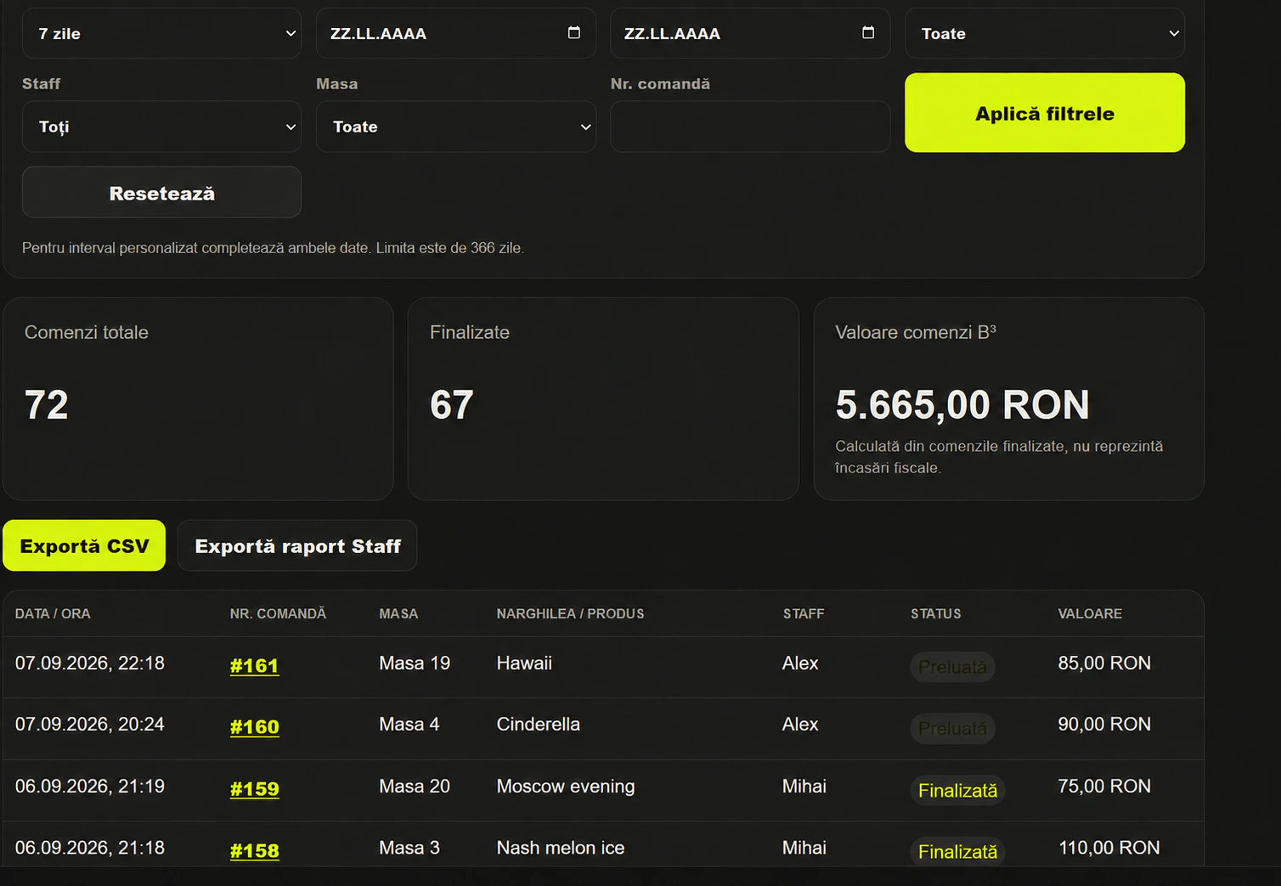The height and width of the screenshot is (886, 1281).
Task: Click 'Finalizată' status badge of order #159
Action: 957,790
